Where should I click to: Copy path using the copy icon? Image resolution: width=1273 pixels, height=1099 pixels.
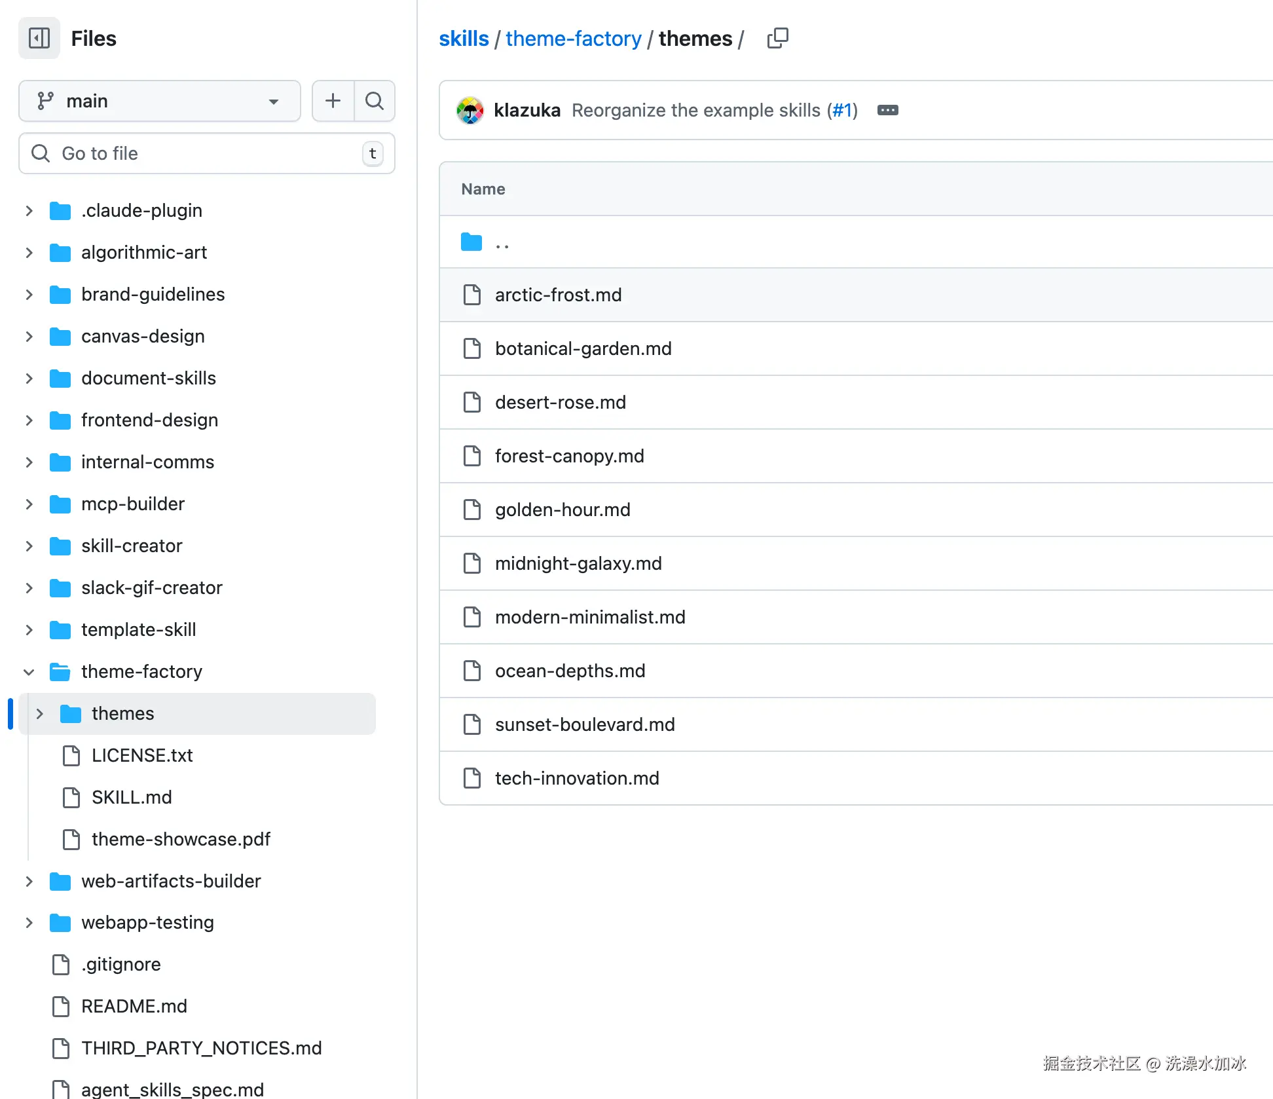pos(777,39)
